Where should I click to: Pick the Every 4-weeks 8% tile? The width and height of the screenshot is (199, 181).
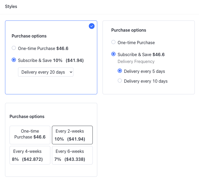[x=30, y=155]
